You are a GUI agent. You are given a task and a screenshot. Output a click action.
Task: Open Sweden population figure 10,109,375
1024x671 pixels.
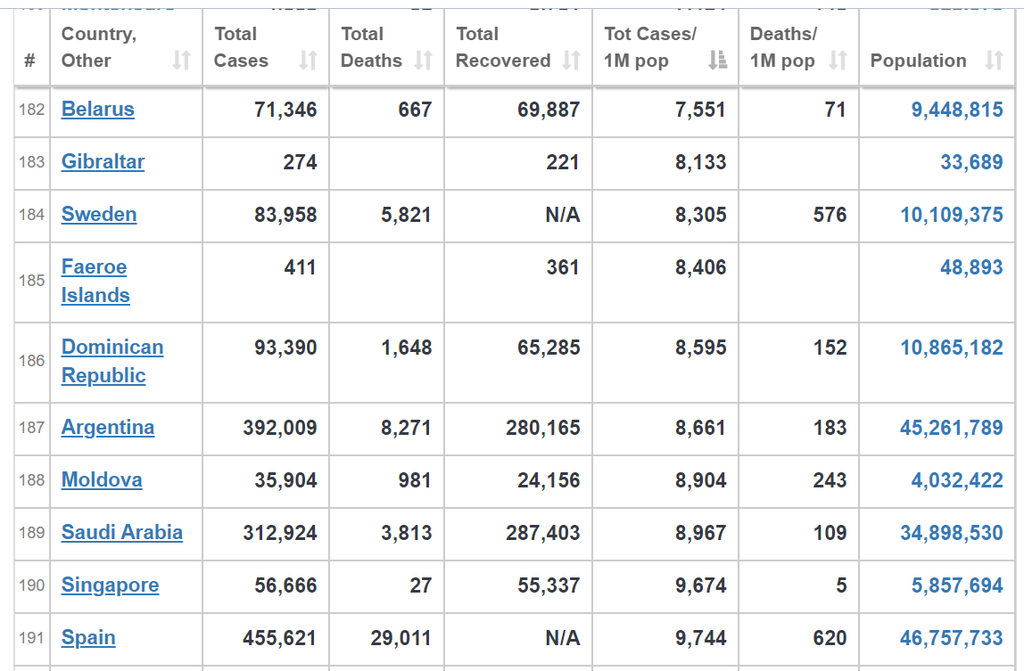pyautogui.click(x=952, y=215)
